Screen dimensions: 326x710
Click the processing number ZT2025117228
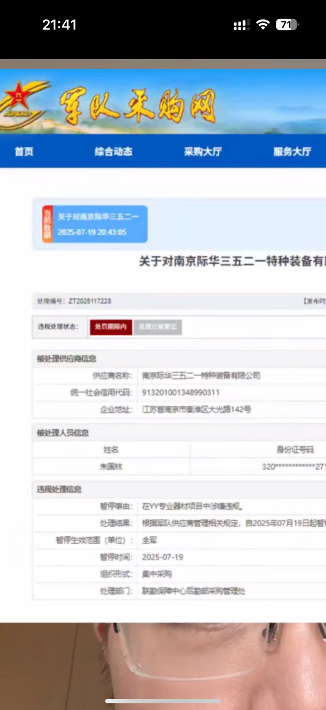[90, 301]
